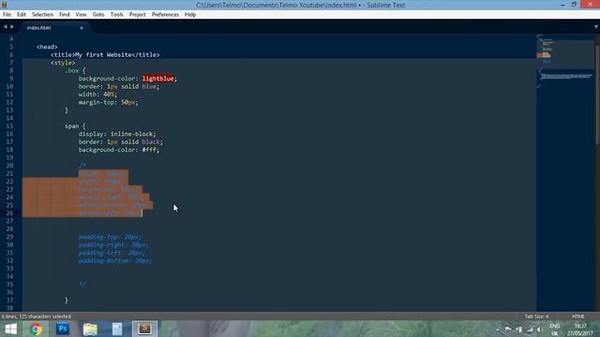The image size is (600, 337).
Task: Click 'display: inline-block;' line
Action: pos(117,134)
